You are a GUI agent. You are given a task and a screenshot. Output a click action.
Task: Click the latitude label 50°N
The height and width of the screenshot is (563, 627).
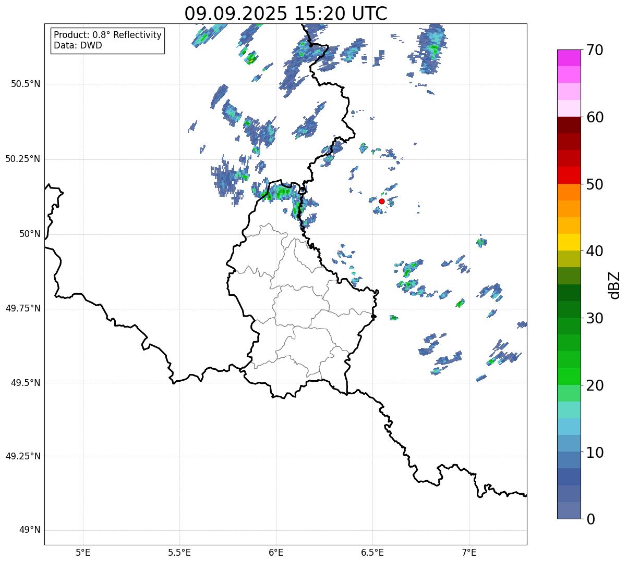tap(30, 234)
